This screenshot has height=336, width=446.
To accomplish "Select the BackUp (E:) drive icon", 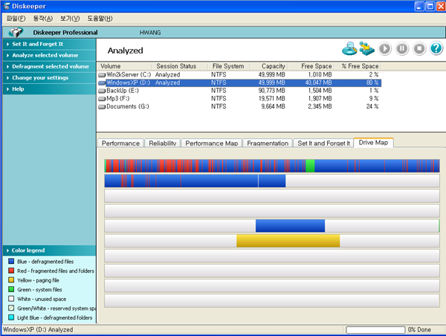I will [x=102, y=91].
